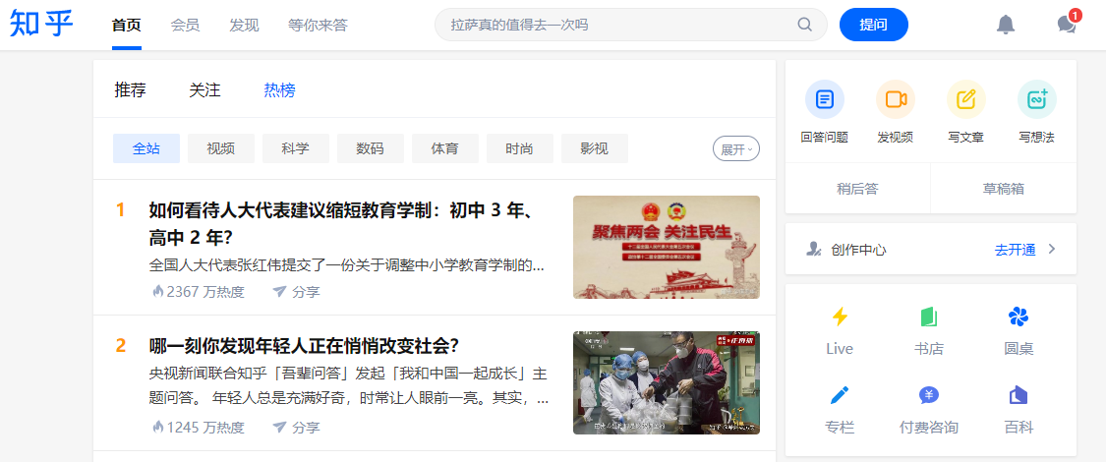Expand the category list with 展开
The image size is (1106, 462).
coord(736,148)
